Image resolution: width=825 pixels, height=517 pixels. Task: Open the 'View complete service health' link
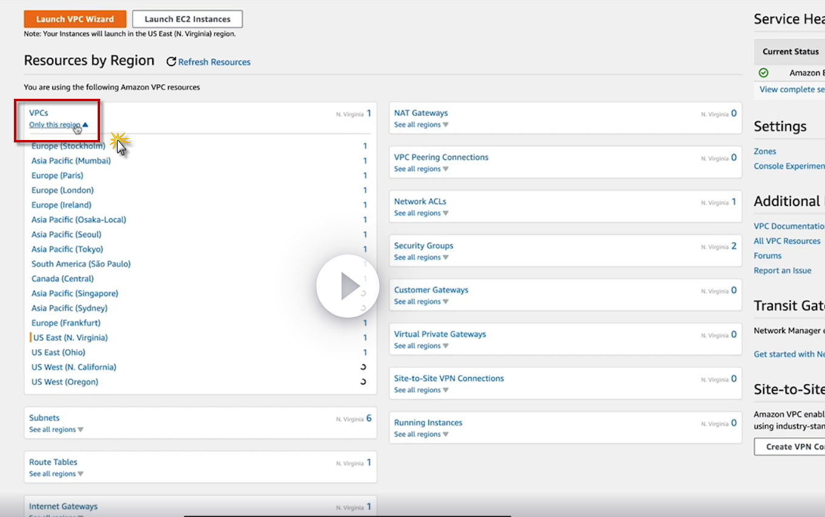(792, 89)
